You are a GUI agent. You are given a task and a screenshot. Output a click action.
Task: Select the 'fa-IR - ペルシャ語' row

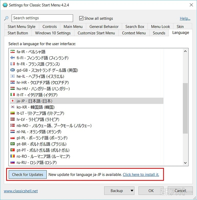[87, 52]
